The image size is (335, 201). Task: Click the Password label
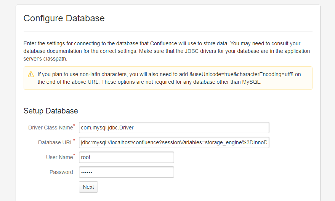point(61,172)
